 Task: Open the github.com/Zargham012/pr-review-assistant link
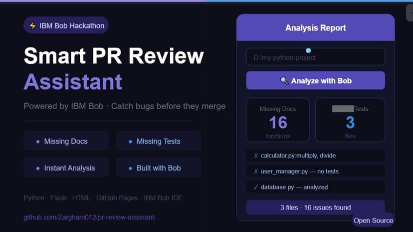coord(90,217)
